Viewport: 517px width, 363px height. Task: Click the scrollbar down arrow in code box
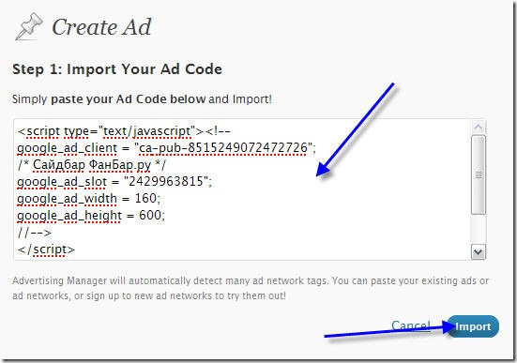pyautogui.click(x=479, y=252)
